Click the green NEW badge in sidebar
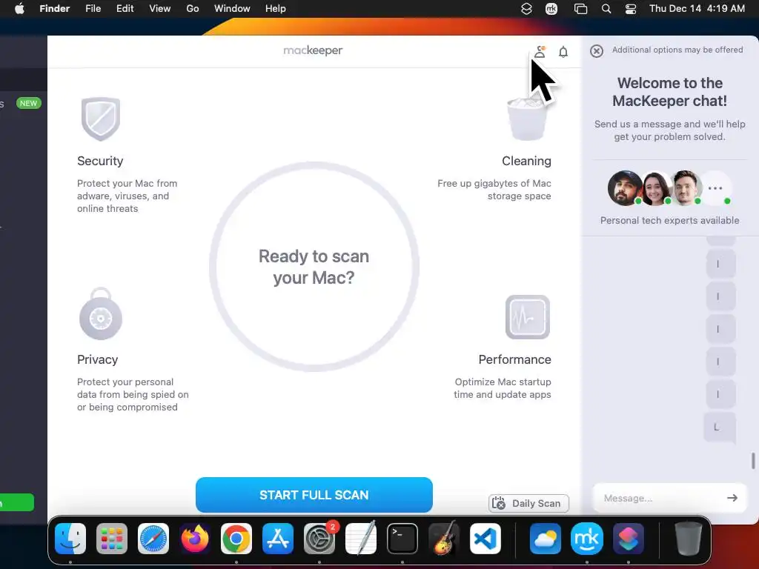Image resolution: width=759 pixels, height=569 pixels. coord(29,103)
